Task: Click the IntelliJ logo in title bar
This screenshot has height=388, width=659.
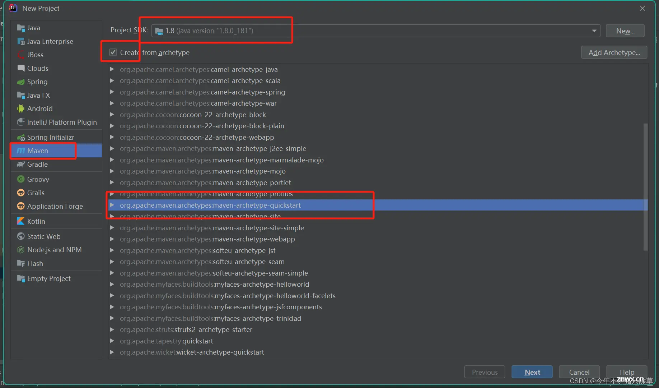Action: click(x=13, y=8)
